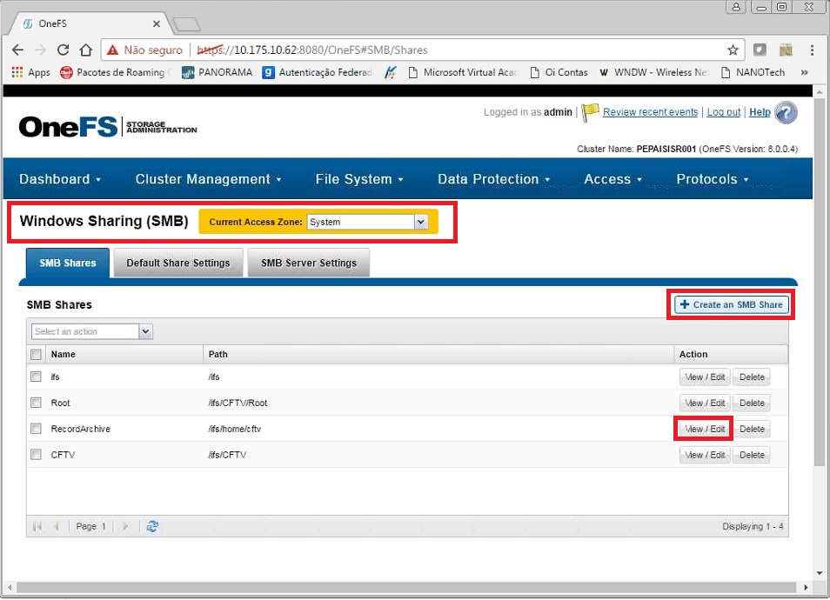Check the box for the RecordArchive share
The width and height of the screenshot is (830, 600).
[36, 428]
